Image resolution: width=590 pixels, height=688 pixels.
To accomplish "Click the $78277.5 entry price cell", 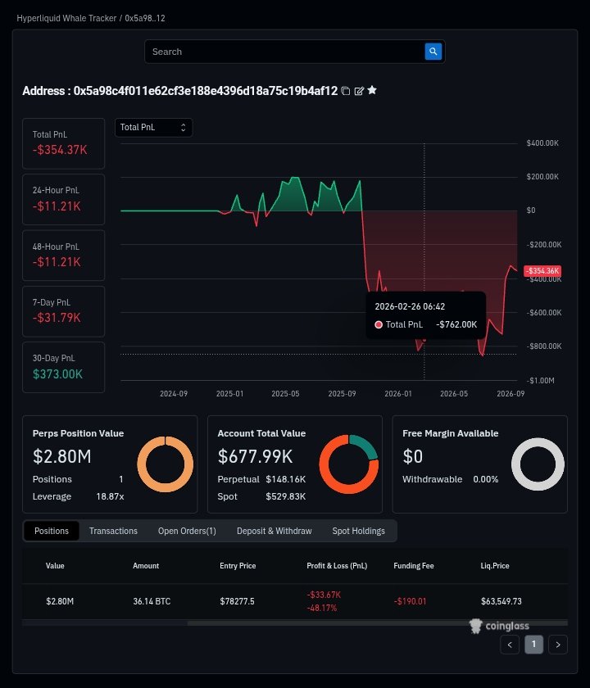I will pos(237,601).
